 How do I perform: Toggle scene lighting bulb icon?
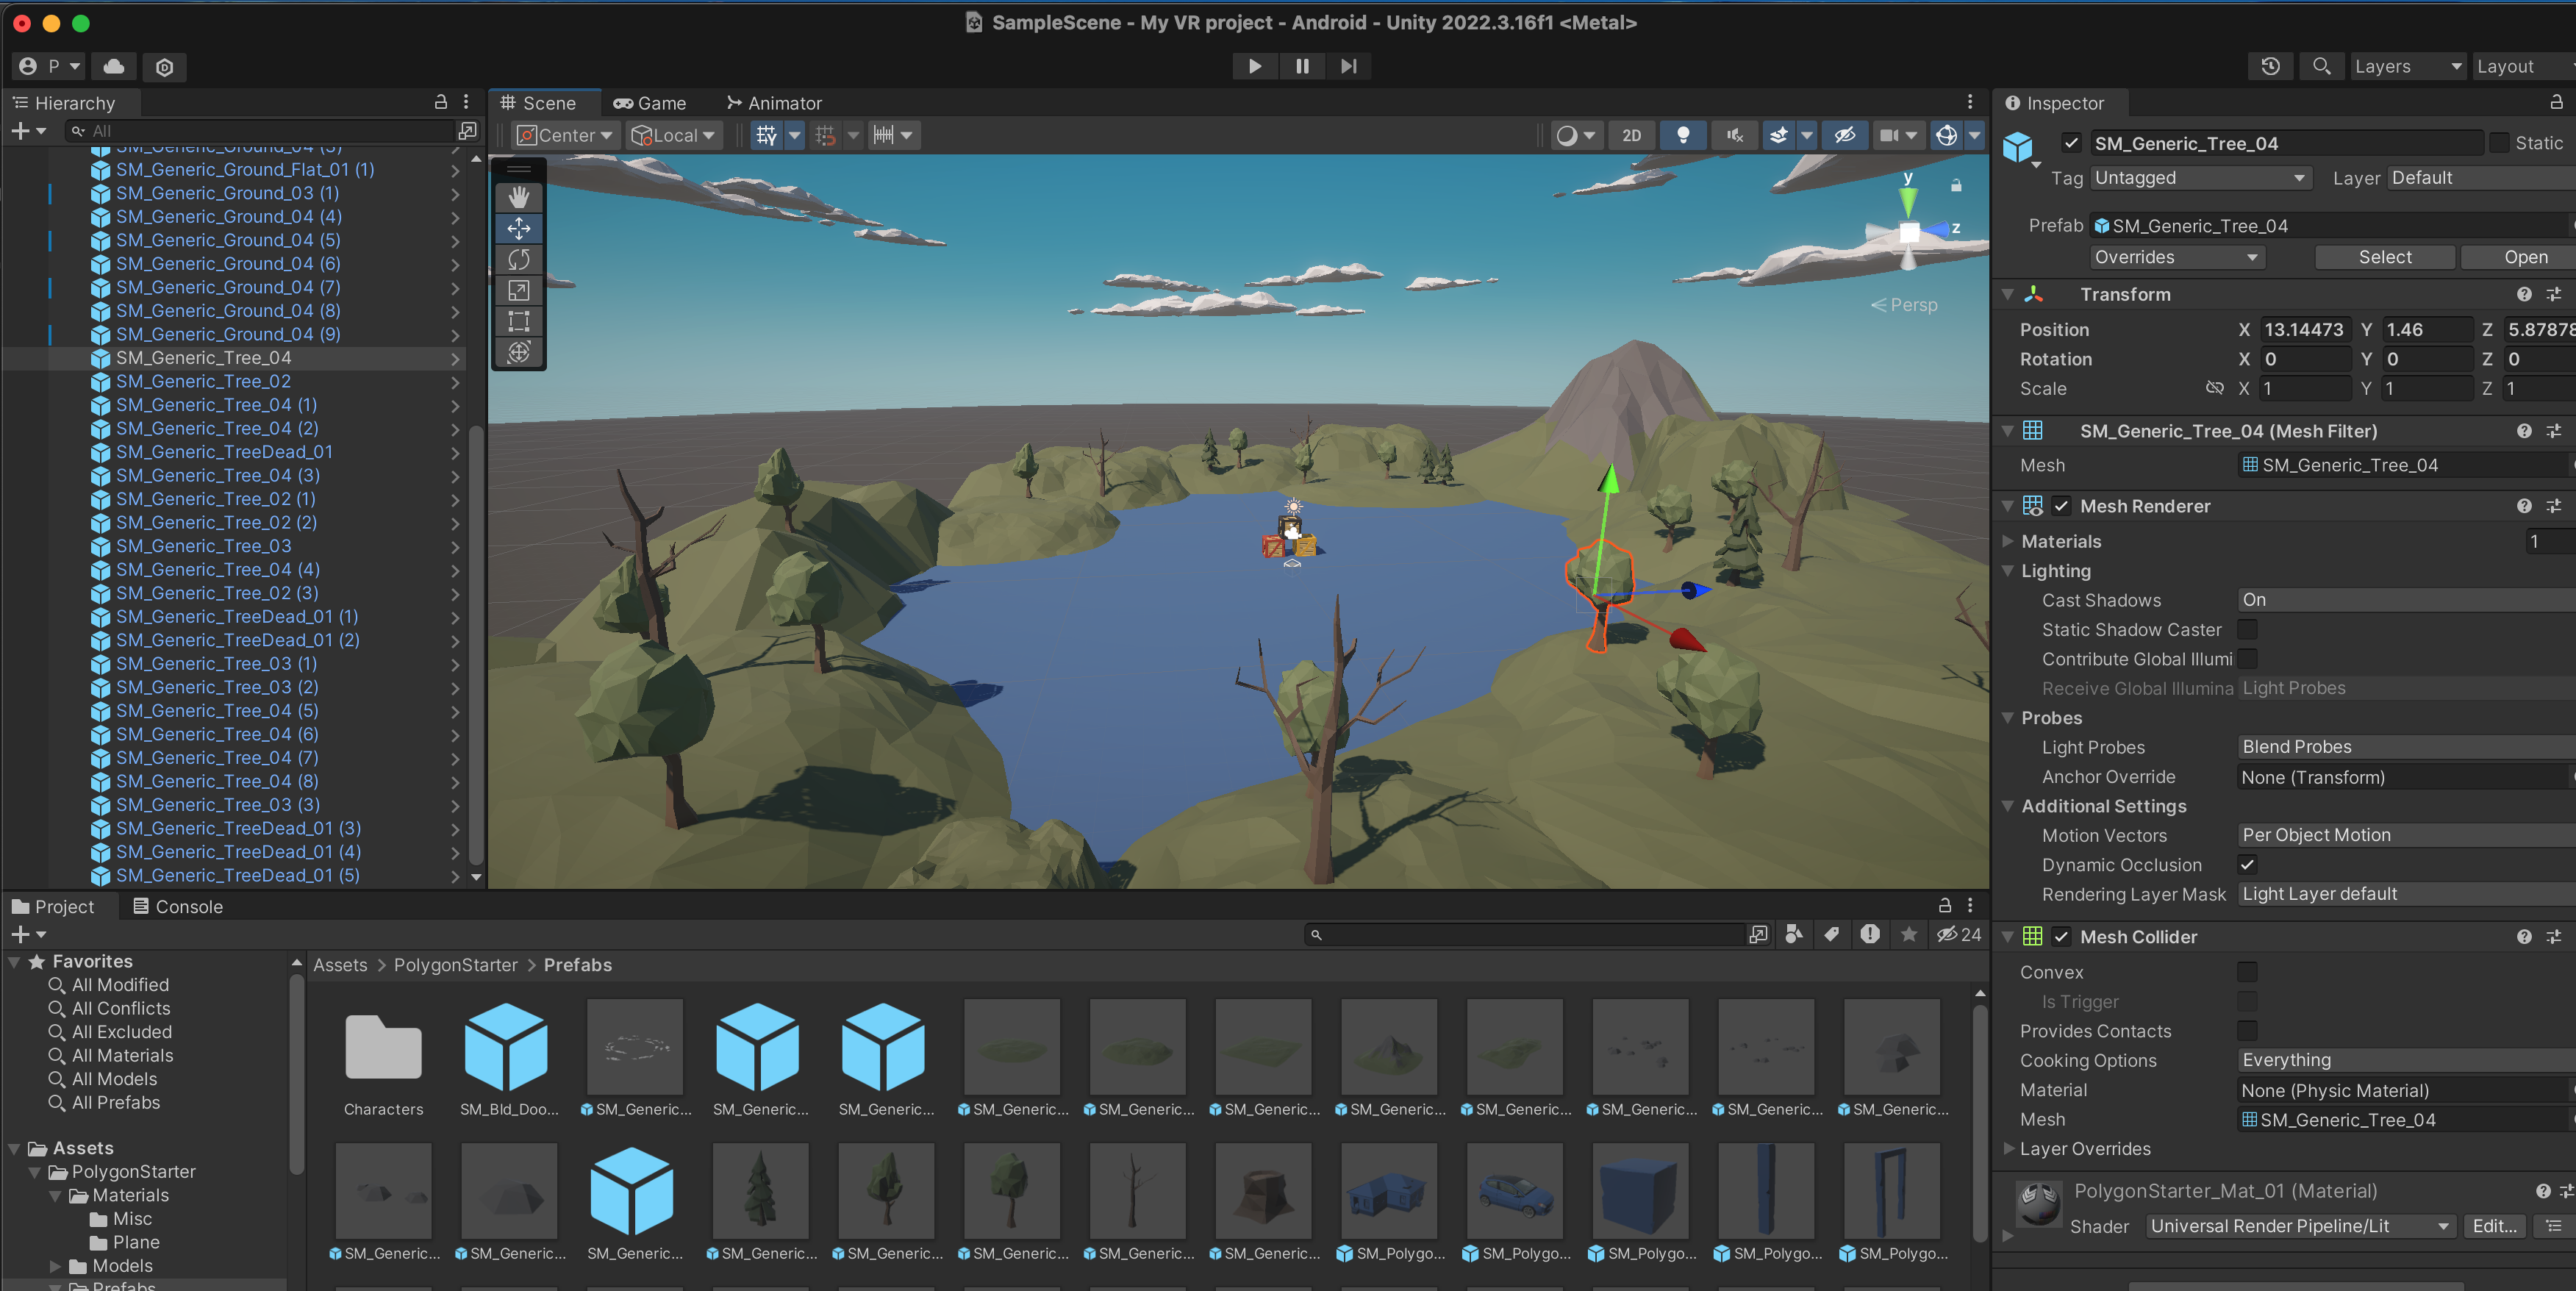(1682, 135)
